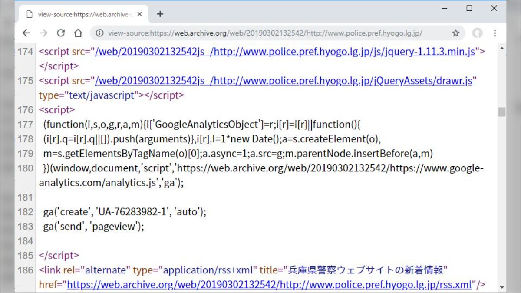521x293 pixels.
Task: Open a new tab with plus button
Action: pyautogui.click(x=160, y=14)
